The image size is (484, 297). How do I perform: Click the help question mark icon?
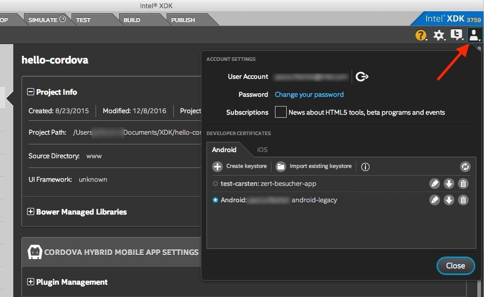pos(421,35)
